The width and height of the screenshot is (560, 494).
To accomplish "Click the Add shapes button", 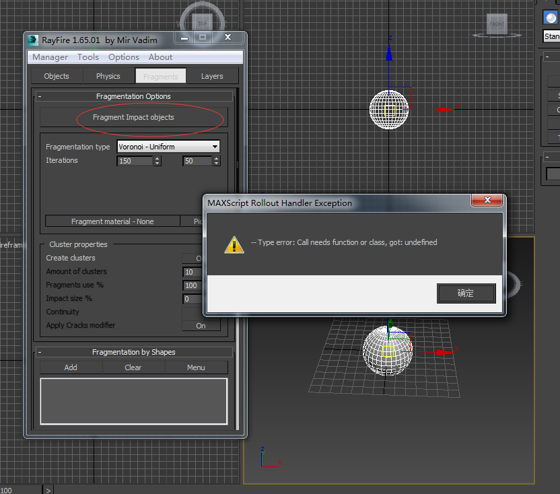I will 71,367.
